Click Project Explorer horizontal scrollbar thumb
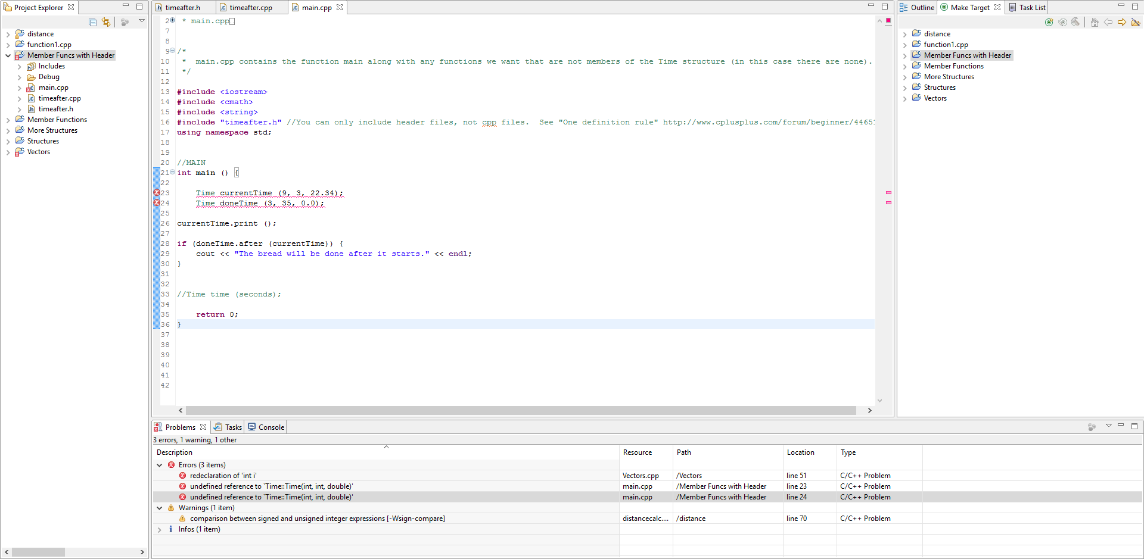1144x559 pixels. [x=38, y=552]
